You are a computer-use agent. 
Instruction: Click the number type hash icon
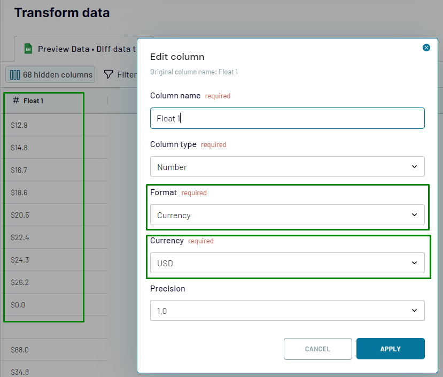point(16,101)
